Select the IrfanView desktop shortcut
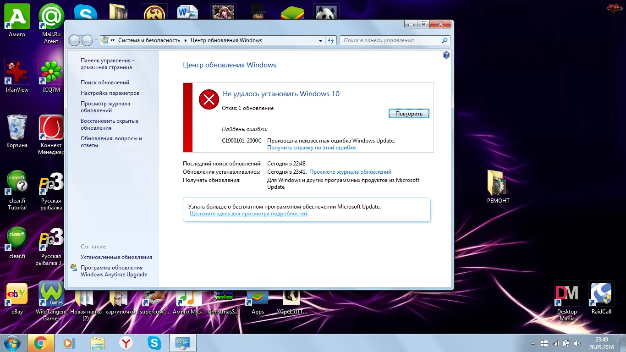 17,76
